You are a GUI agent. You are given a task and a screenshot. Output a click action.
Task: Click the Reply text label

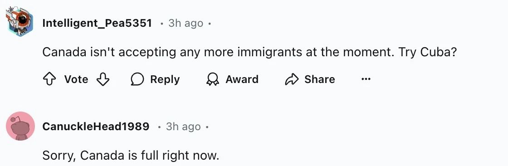[x=165, y=79]
